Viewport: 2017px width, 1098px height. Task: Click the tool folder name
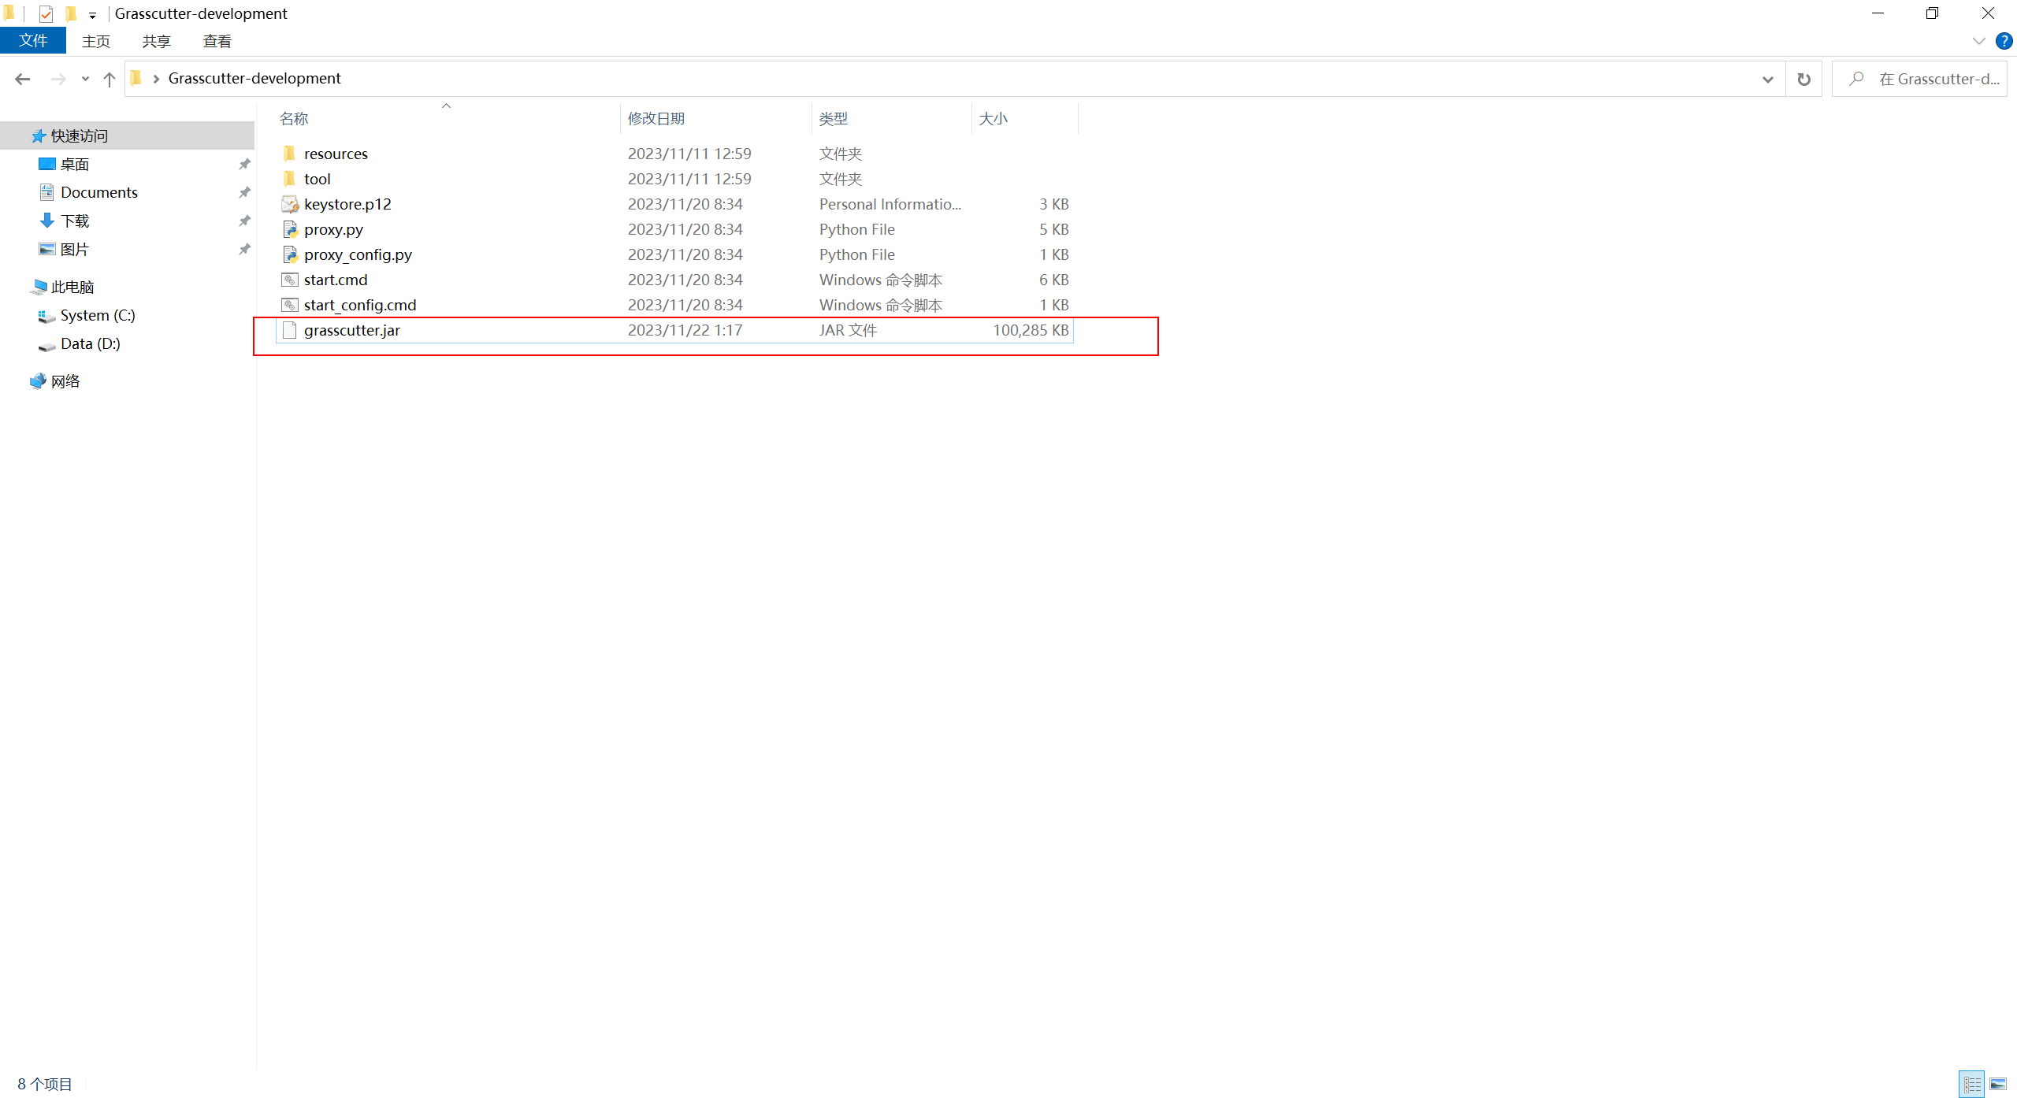tap(318, 179)
